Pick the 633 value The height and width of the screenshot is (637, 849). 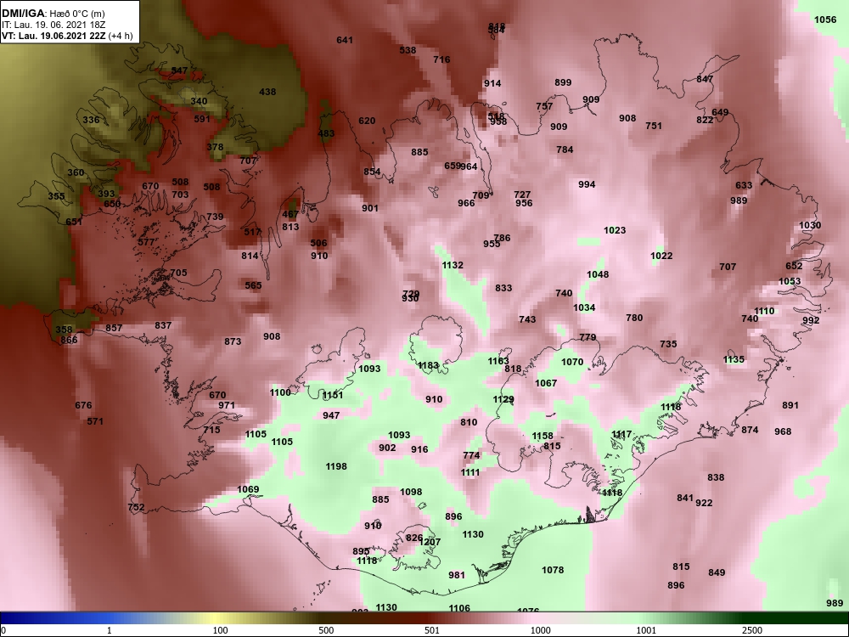tap(744, 185)
